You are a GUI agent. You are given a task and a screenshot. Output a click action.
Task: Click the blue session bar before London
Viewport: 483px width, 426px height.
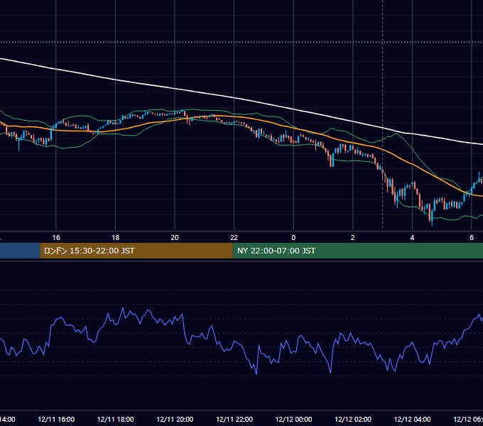pyautogui.click(x=20, y=251)
